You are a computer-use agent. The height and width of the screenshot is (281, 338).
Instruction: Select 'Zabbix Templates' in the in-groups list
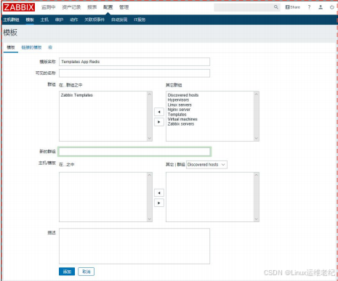pos(77,95)
